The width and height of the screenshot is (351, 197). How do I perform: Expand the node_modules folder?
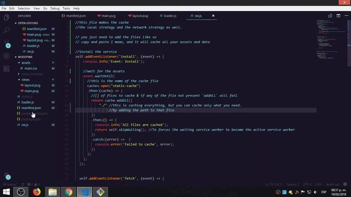coord(31,74)
